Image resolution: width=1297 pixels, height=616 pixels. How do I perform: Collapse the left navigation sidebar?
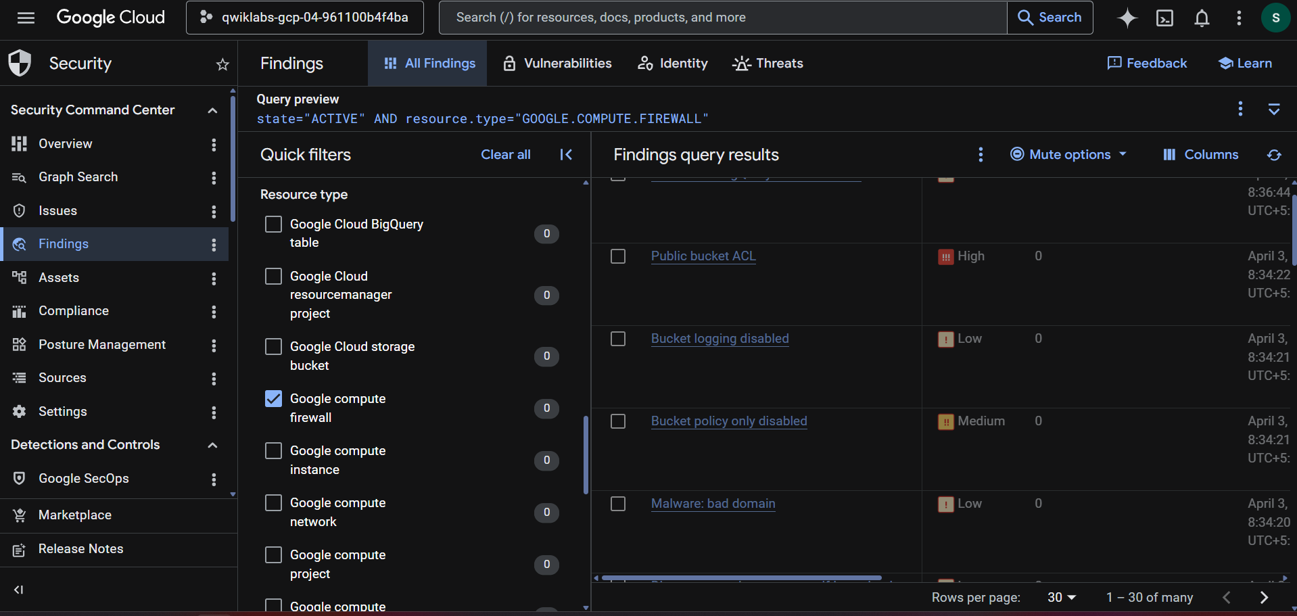(19, 590)
